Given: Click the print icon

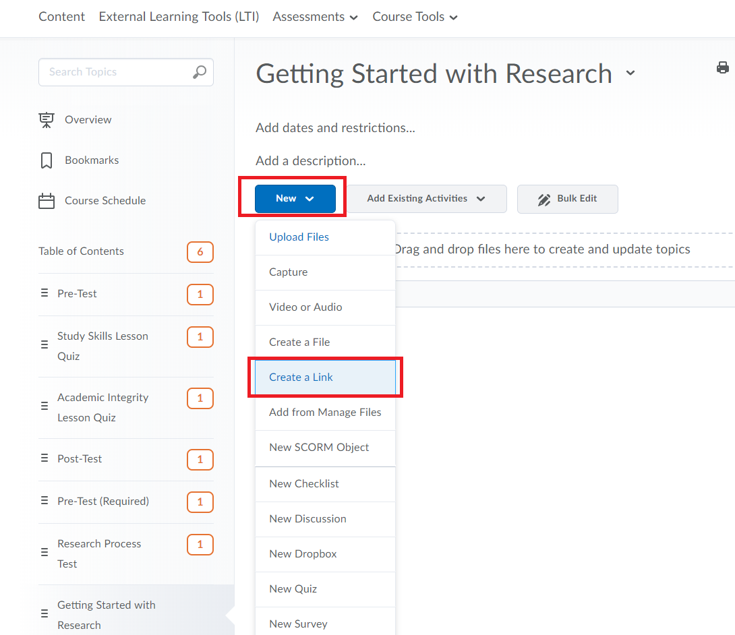Looking at the screenshot, I should coord(722,67).
